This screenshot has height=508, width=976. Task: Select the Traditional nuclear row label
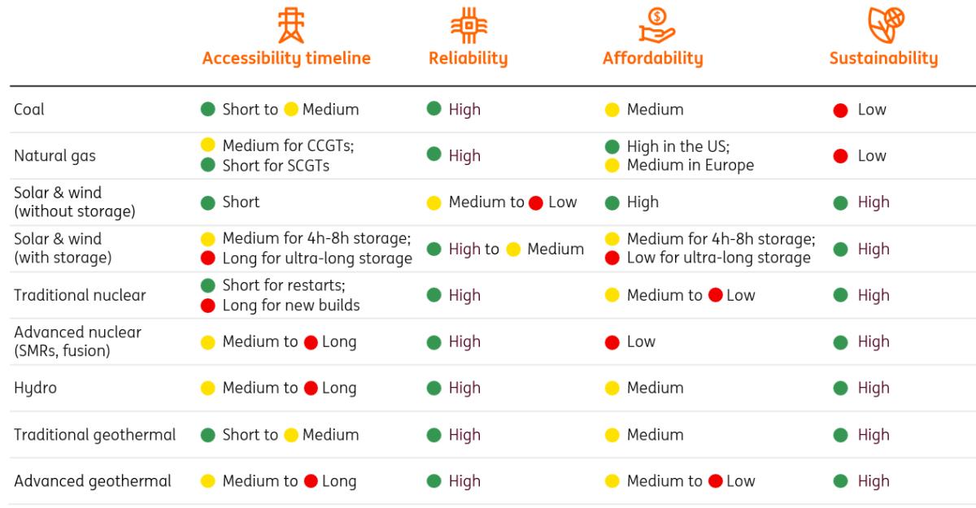click(x=80, y=295)
